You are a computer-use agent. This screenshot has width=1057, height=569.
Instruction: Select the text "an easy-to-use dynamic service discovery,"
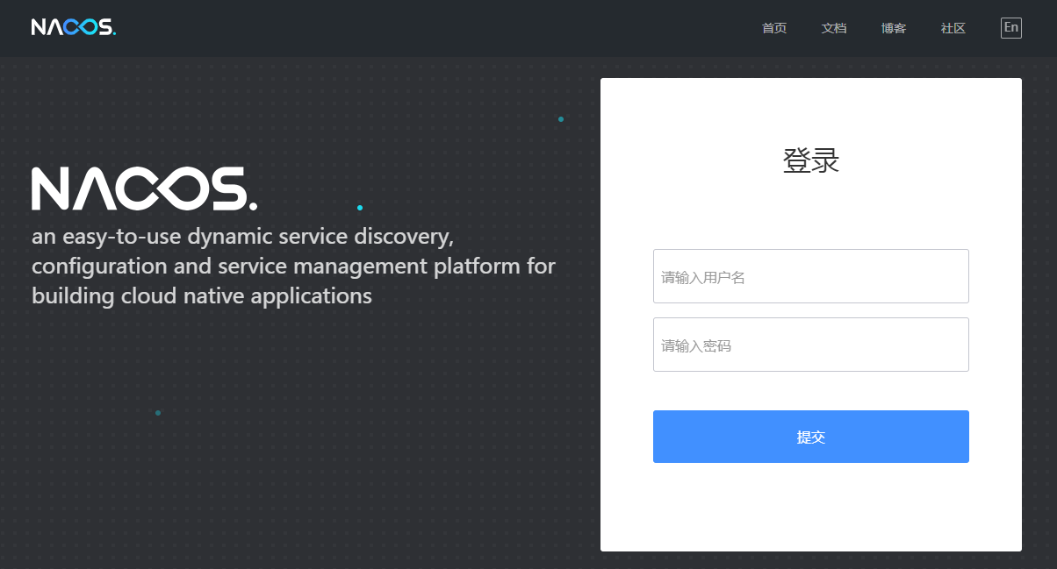tap(242, 237)
